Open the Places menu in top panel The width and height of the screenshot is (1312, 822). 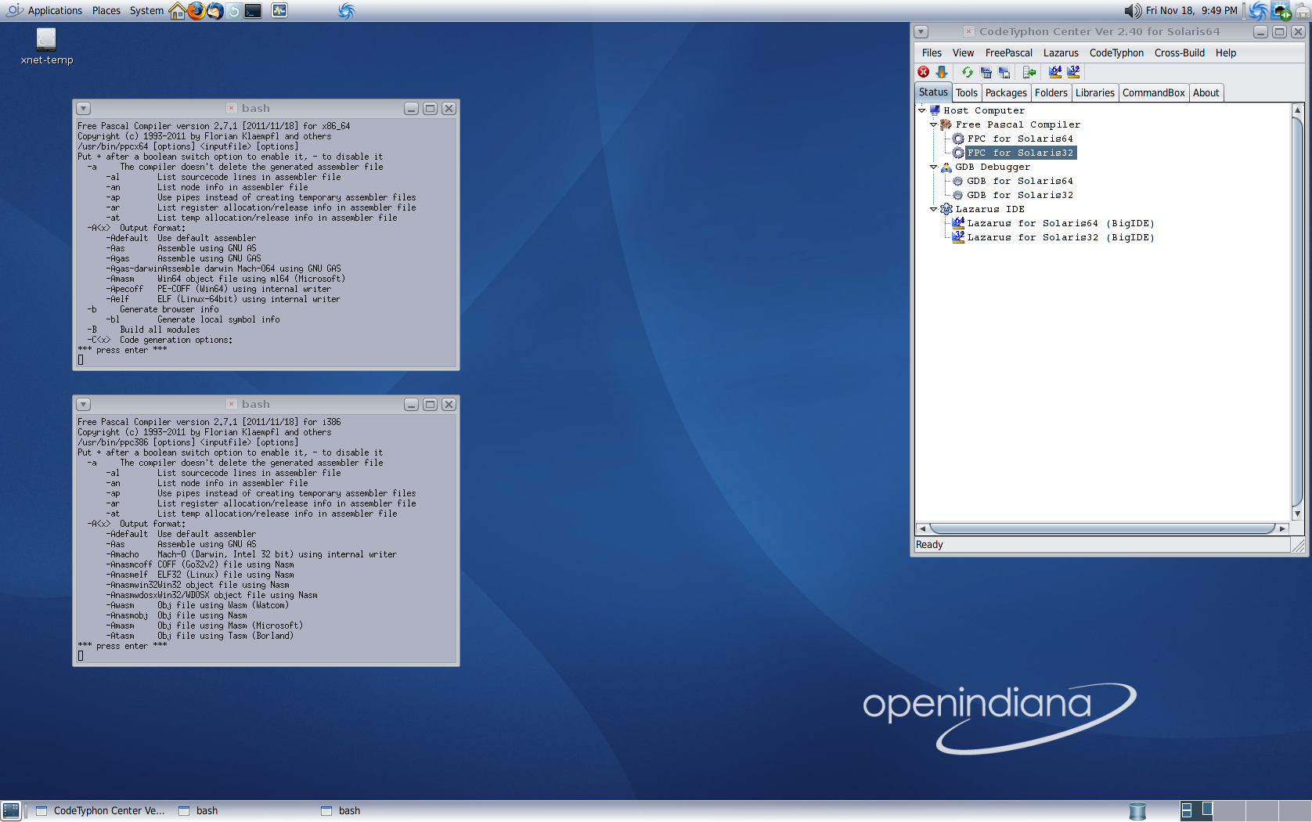(x=106, y=10)
